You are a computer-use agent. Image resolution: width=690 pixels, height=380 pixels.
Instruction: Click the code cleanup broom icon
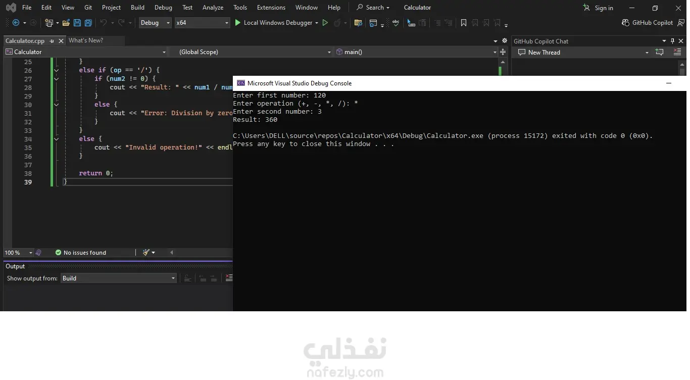[146, 252]
